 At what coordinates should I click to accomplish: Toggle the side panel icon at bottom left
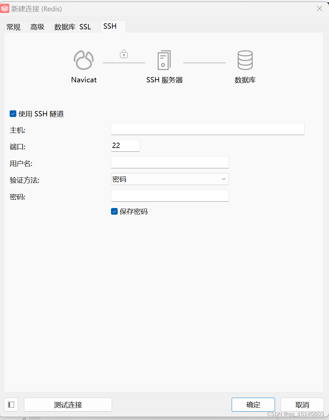11,405
